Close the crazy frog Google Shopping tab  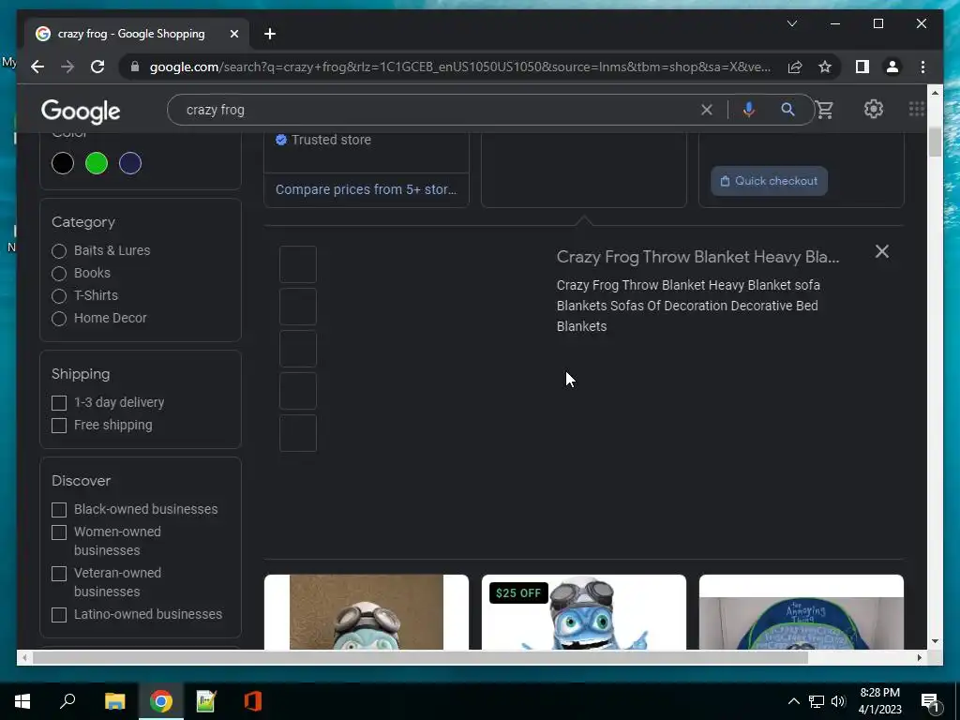(233, 34)
